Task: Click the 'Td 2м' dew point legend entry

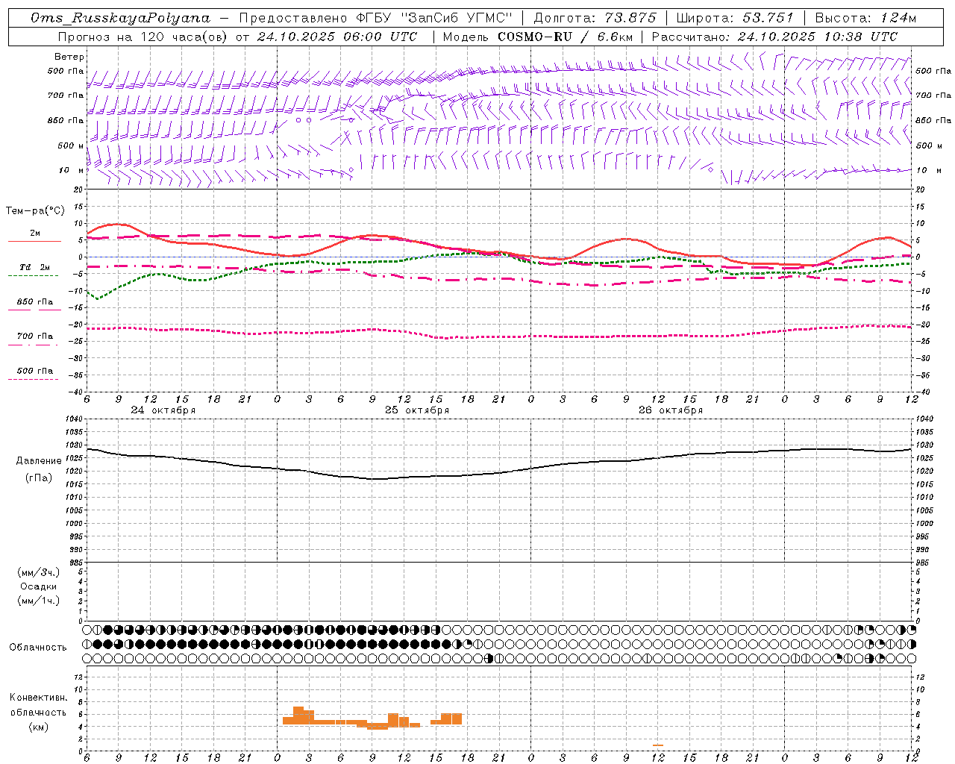Action: 34,267
